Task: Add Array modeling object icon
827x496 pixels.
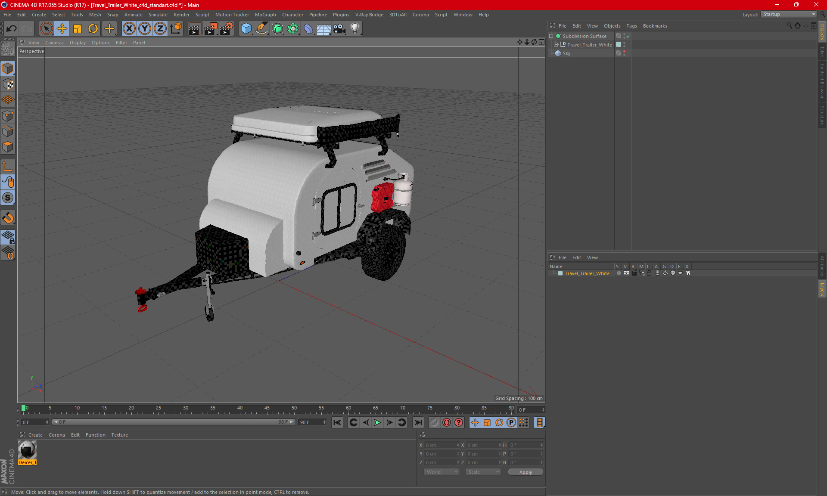Action: coord(293,29)
